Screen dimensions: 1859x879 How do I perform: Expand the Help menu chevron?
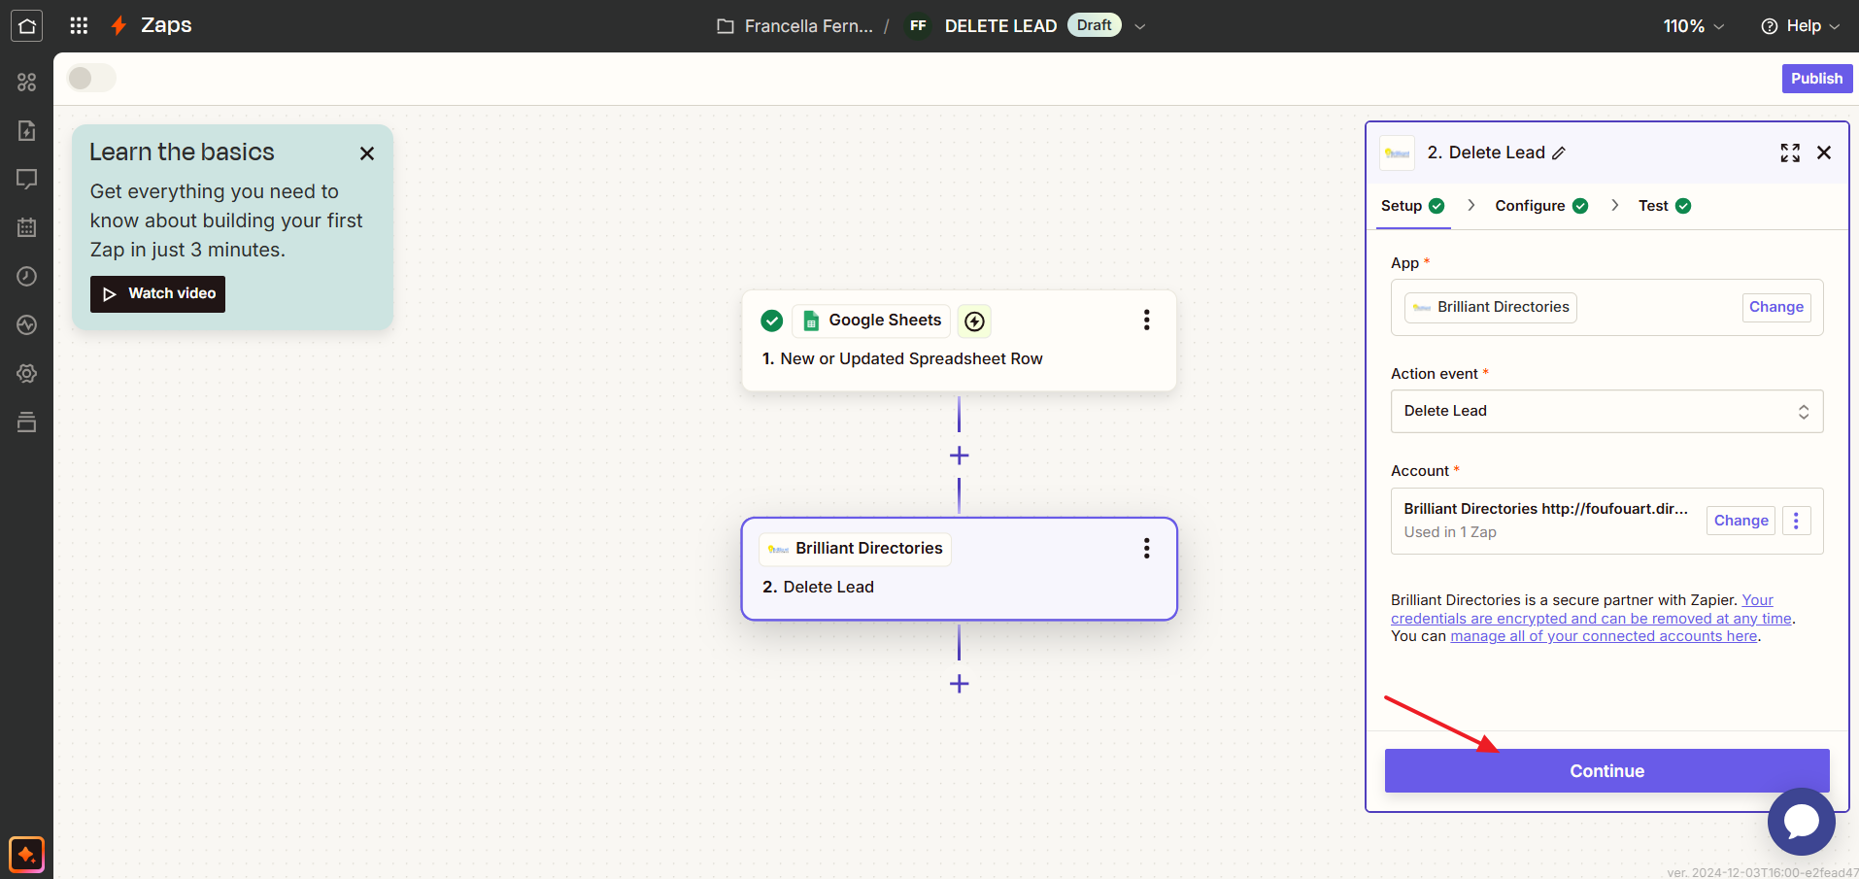click(x=1835, y=26)
